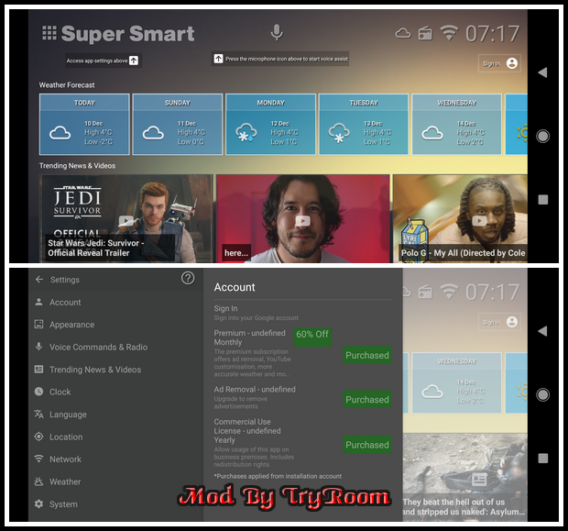This screenshot has height=531, width=568.
Task: Play the Star Wars Jedi Survivor trailer
Action: tap(126, 218)
